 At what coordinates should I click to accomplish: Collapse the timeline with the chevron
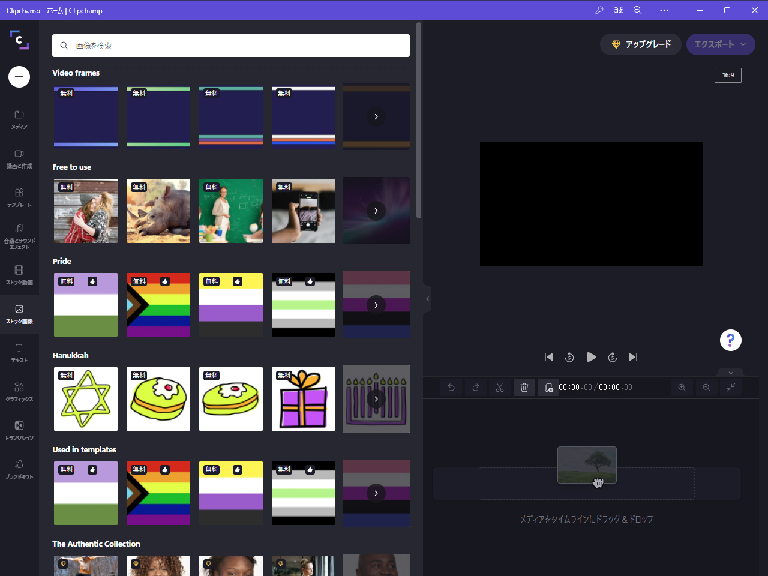731,373
